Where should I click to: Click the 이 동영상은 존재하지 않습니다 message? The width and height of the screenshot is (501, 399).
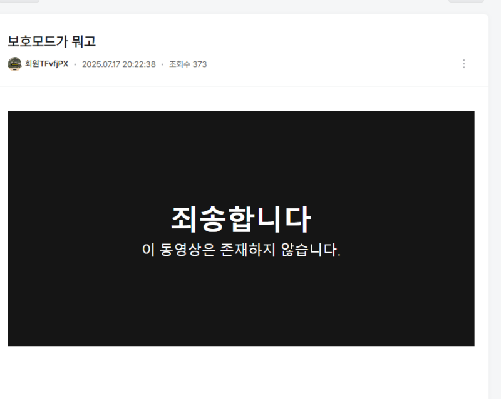coord(240,250)
